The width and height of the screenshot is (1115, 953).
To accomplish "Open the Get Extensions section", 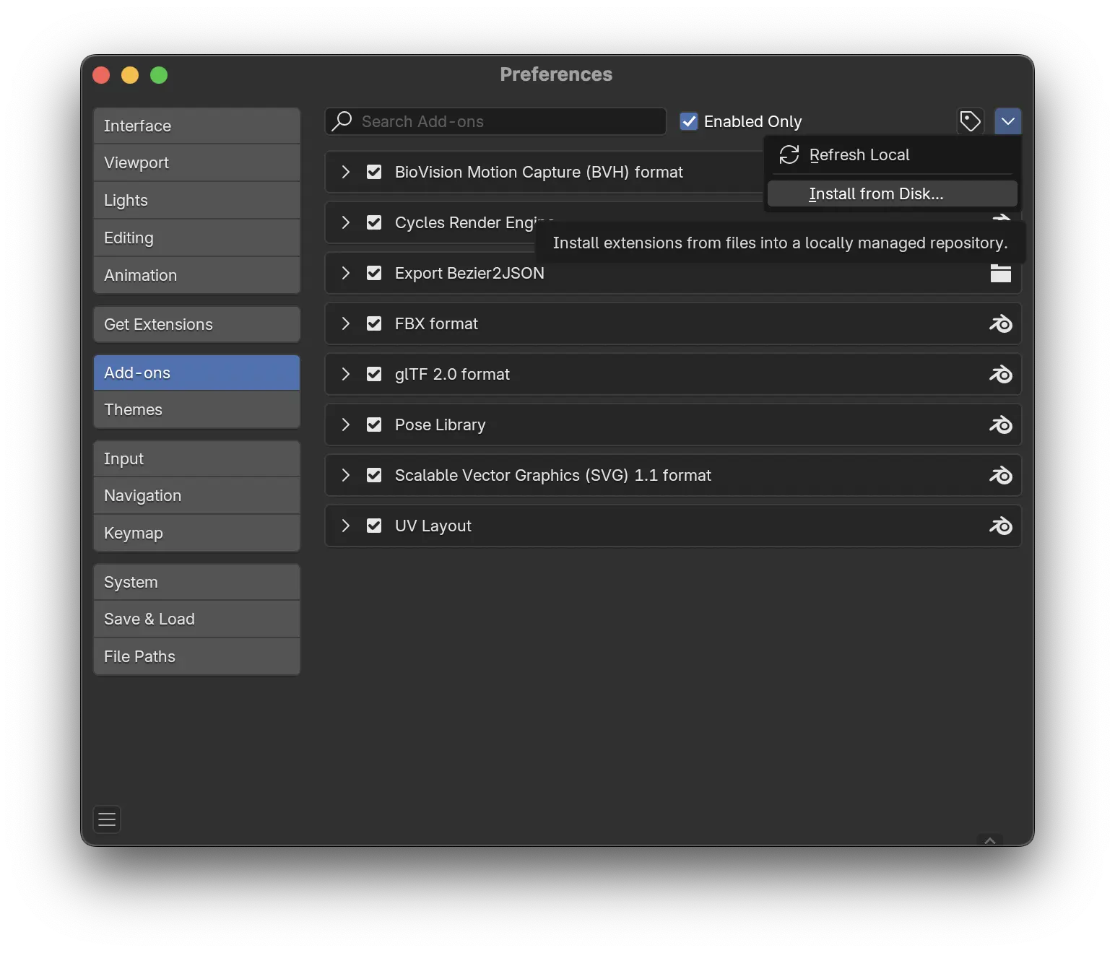I will tap(196, 324).
